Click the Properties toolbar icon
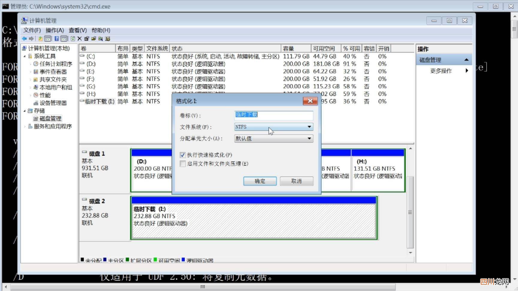Viewport: 518px width, 291px height. tap(87, 39)
